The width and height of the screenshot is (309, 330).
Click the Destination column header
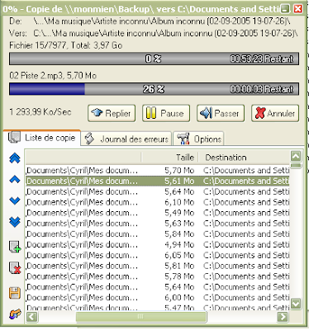click(x=244, y=158)
